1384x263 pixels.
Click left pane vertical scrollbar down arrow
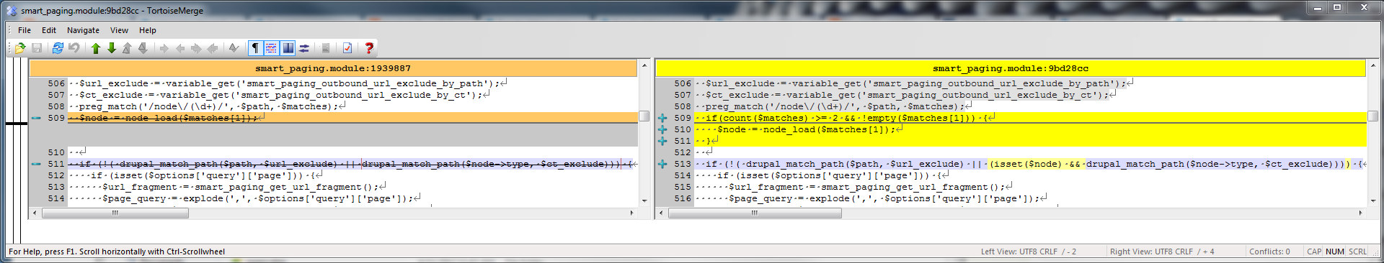click(644, 201)
